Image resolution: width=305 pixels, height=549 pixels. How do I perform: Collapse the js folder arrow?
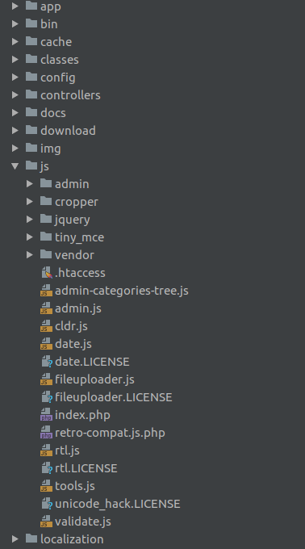coord(15,166)
